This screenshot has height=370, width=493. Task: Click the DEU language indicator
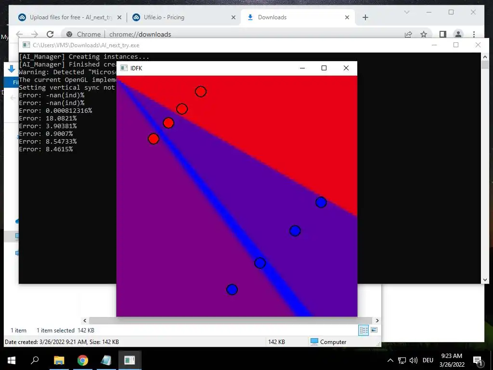pyautogui.click(x=428, y=360)
